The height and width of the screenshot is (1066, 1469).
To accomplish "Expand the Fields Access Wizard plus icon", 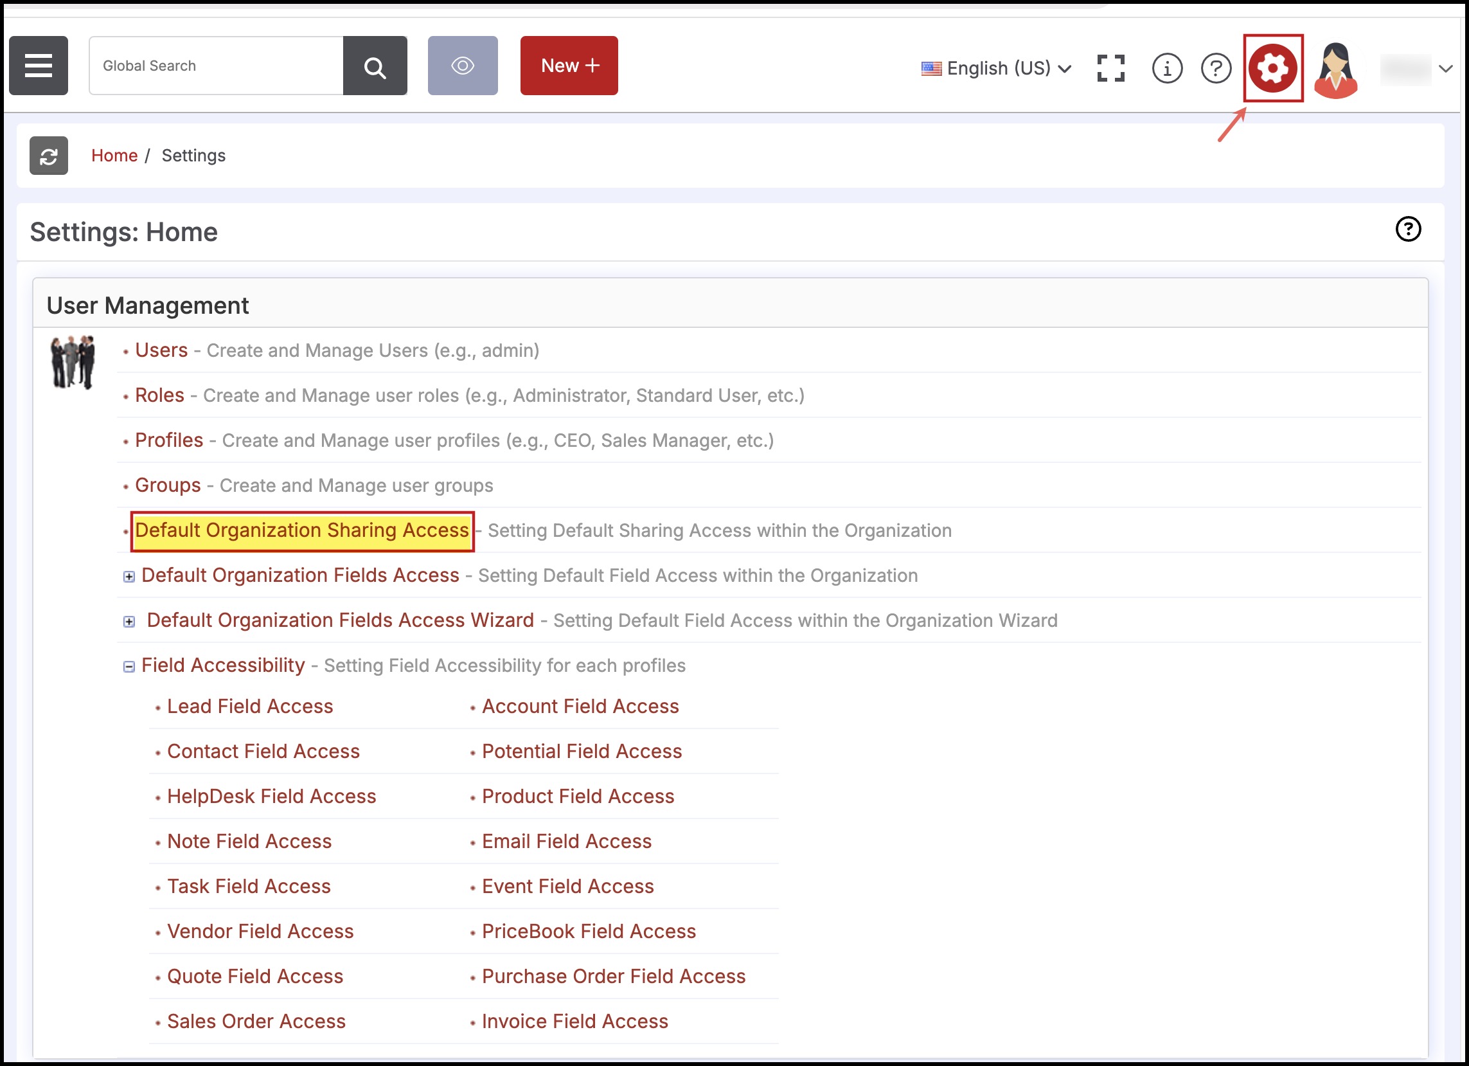I will coord(129,622).
